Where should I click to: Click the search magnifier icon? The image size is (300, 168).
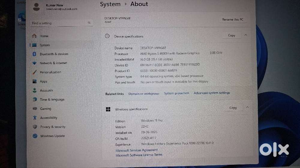click(x=89, y=22)
